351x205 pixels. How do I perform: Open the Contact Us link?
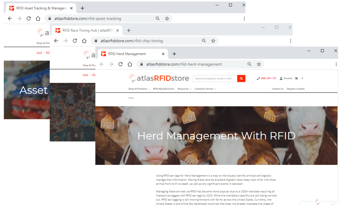click(x=278, y=89)
